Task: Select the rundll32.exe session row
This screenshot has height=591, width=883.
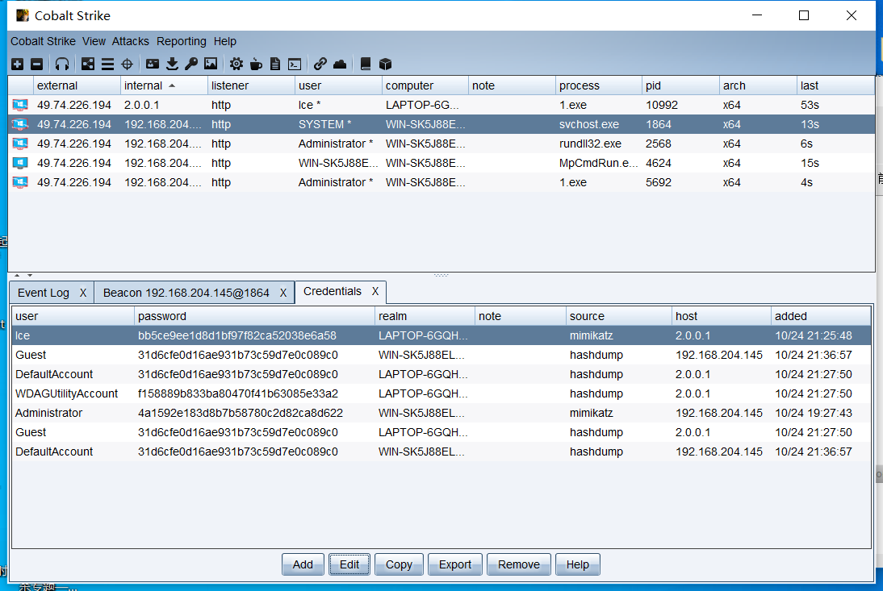Action: pos(441,144)
